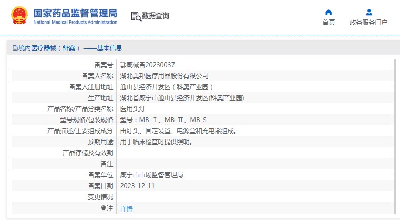Select the date 2023-12-11
Screen dimensions: 400x220
(138, 185)
